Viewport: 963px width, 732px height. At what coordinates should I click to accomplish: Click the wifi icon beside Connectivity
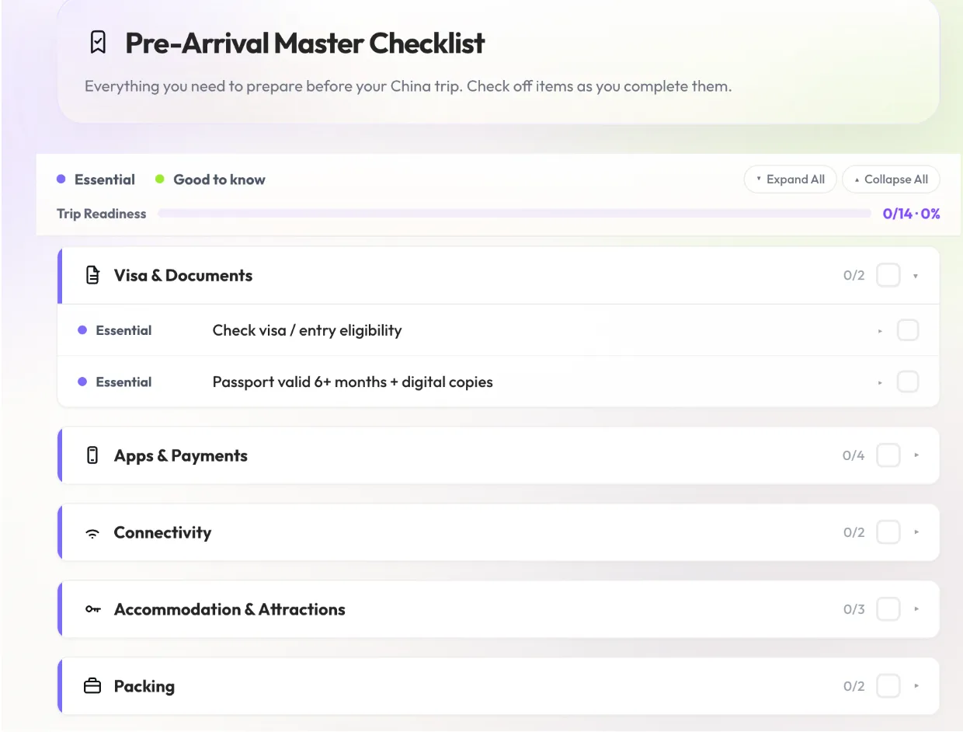92,533
